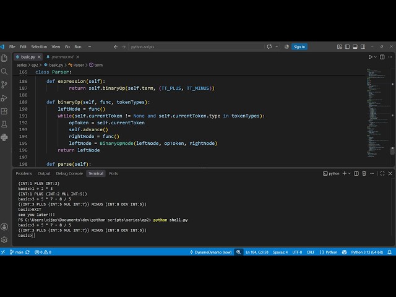Click the Copilot chat icon in title bar
The height and width of the screenshot is (297, 396).
coord(270,47)
